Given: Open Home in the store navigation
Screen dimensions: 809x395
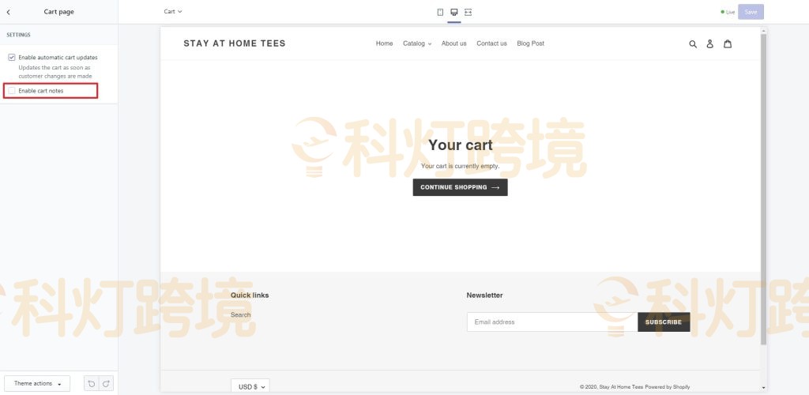Looking at the screenshot, I should click(x=385, y=43).
